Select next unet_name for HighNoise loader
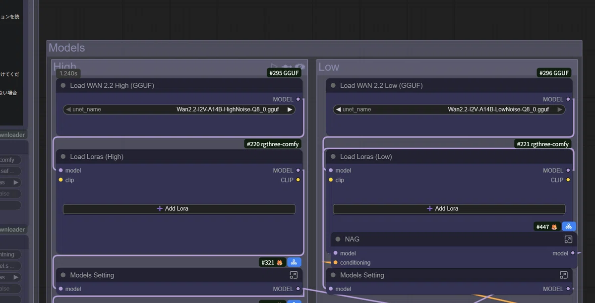The width and height of the screenshot is (595, 303). 290,110
